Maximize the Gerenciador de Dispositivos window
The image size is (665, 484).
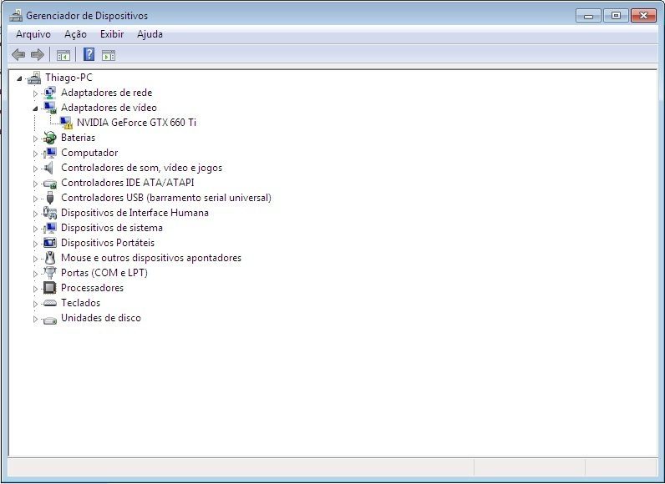coord(616,16)
